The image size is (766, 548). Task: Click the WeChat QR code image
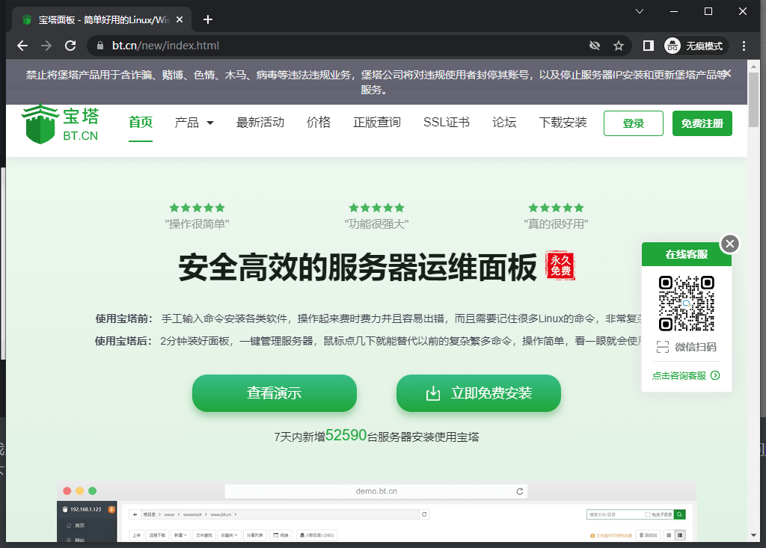[x=686, y=303]
